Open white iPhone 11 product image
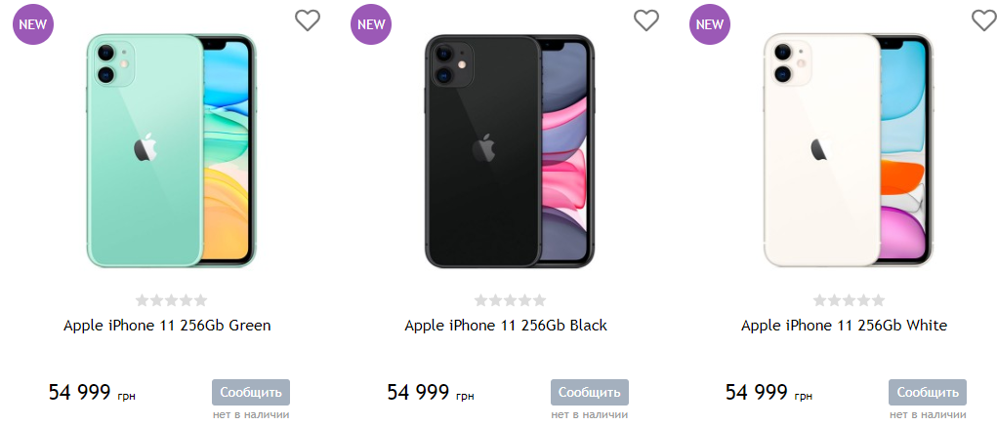Image resolution: width=997 pixels, height=425 pixels. coord(847,150)
